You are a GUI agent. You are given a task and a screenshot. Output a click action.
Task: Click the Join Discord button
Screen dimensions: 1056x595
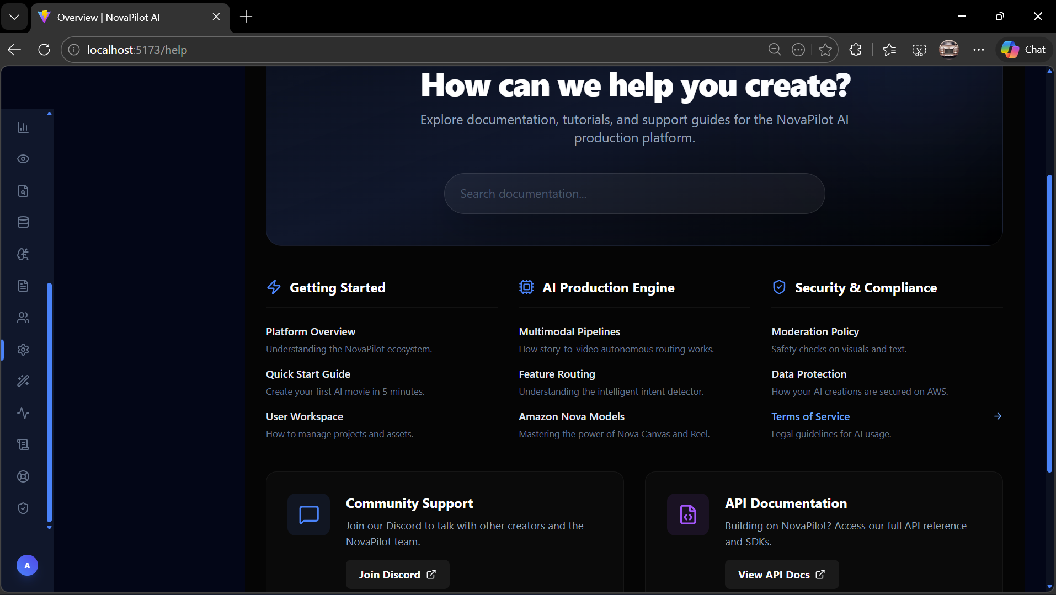(398, 575)
